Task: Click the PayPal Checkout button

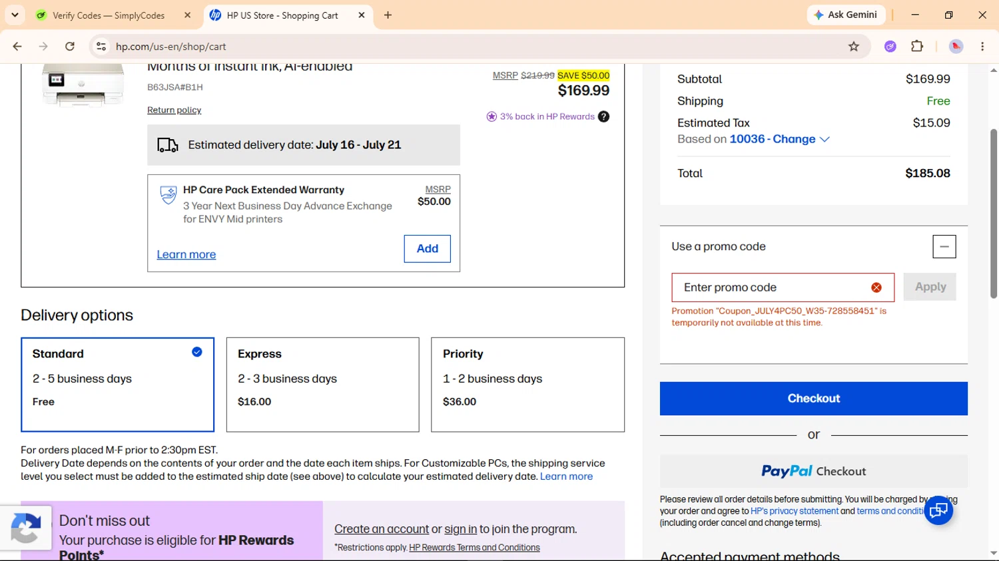Action: [813, 471]
